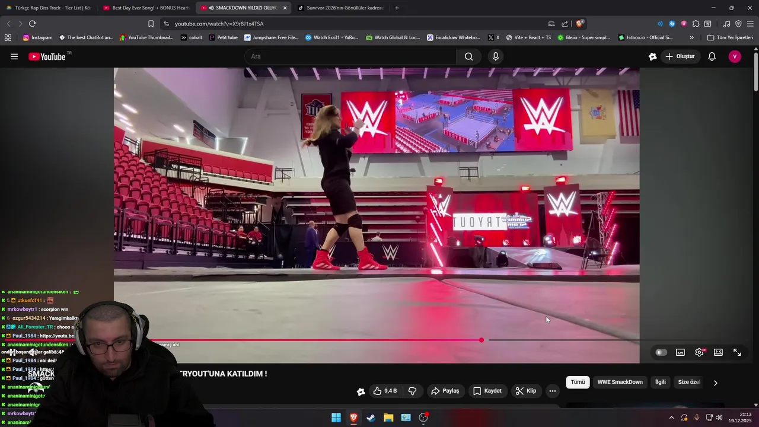The height and width of the screenshot is (427, 759).
Task: Open File Explorer from taskbar
Action: (388, 418)
